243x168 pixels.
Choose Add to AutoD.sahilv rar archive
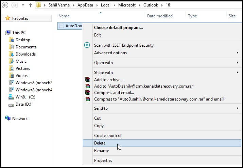pos(144,86)
